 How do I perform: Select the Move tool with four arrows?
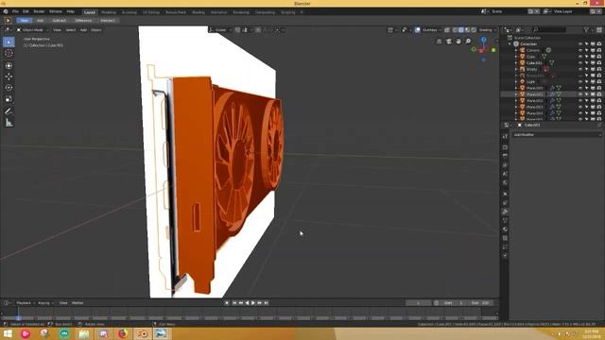point(9,76)
